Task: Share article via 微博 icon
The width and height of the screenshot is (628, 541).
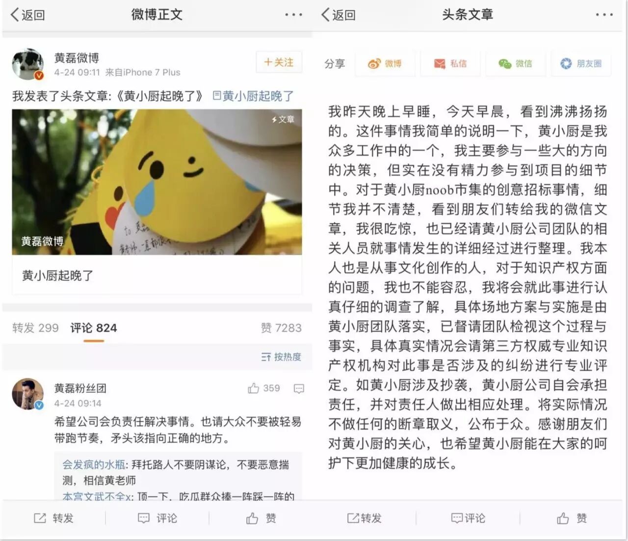Action: tap(385, 64)
